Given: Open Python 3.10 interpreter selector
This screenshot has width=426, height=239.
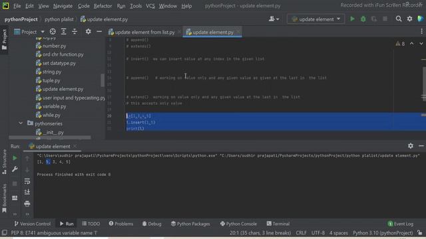Looking at the screenshot, I should tap(383, 233).
